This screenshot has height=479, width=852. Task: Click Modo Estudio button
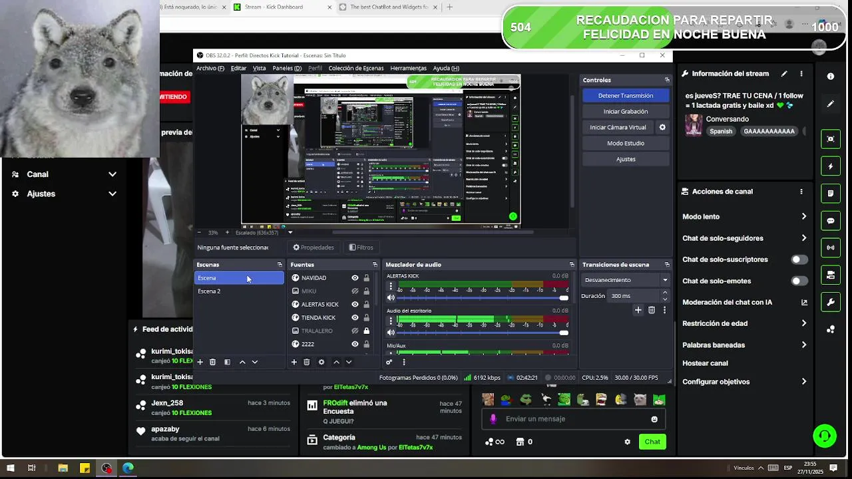626,143
